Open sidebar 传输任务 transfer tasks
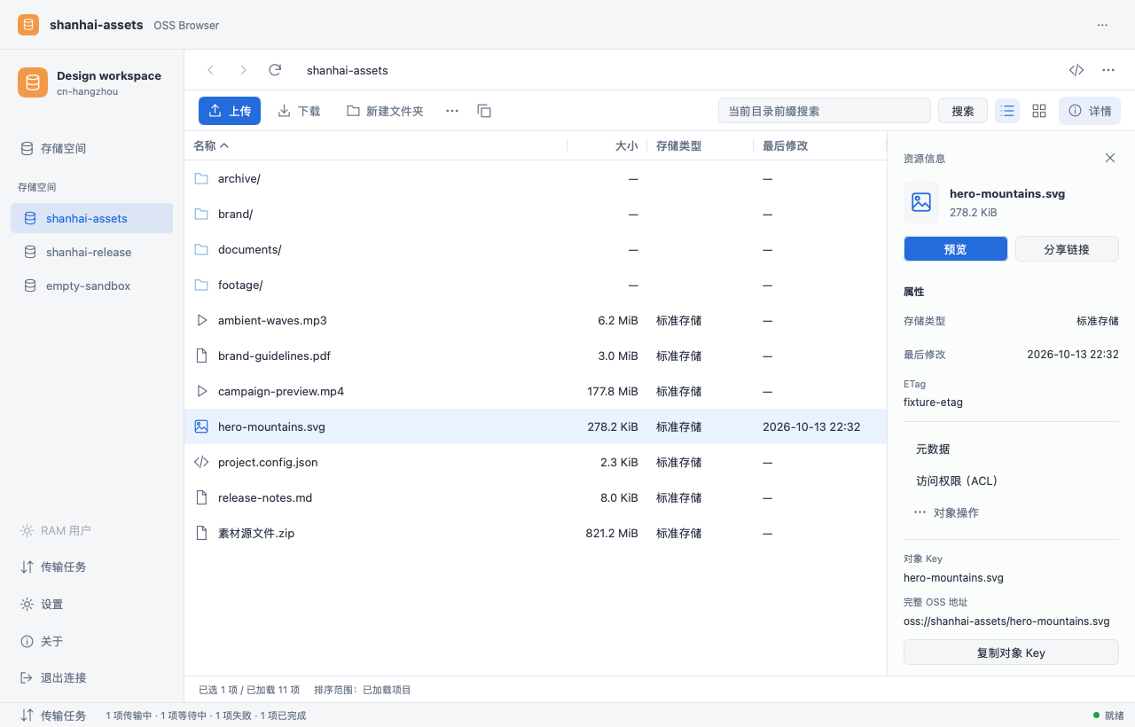This screenshot has height=727, width=1135. (91, 567)
